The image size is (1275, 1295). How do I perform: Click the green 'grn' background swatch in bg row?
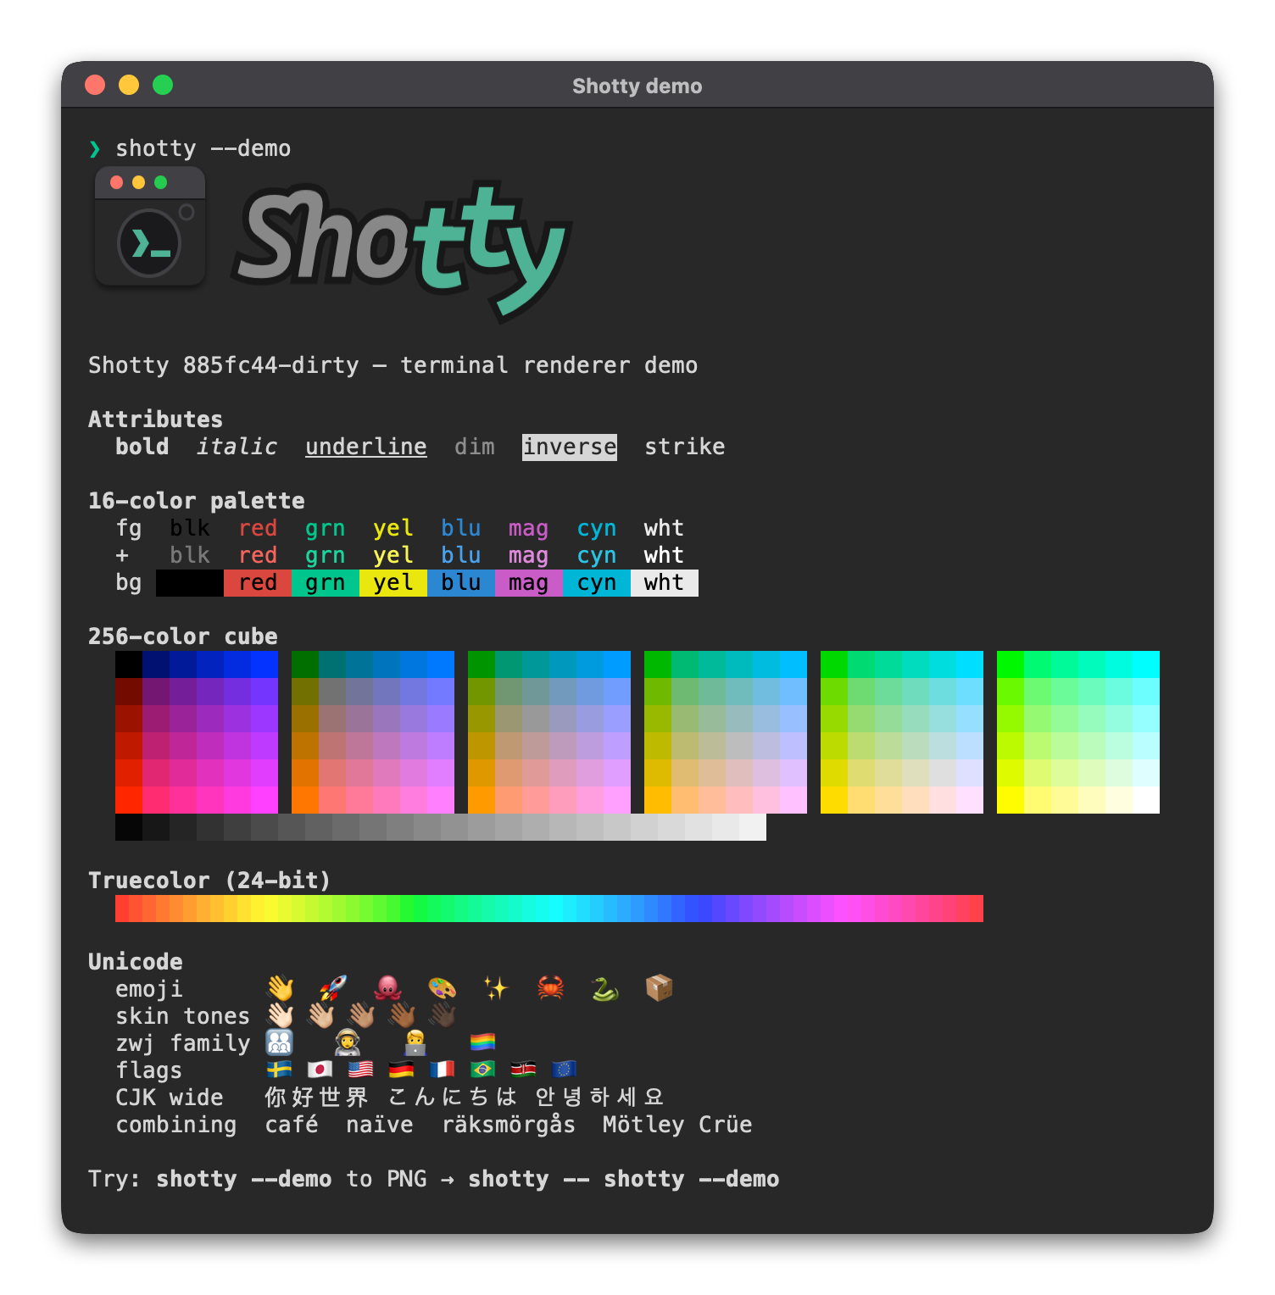(326, 583)
